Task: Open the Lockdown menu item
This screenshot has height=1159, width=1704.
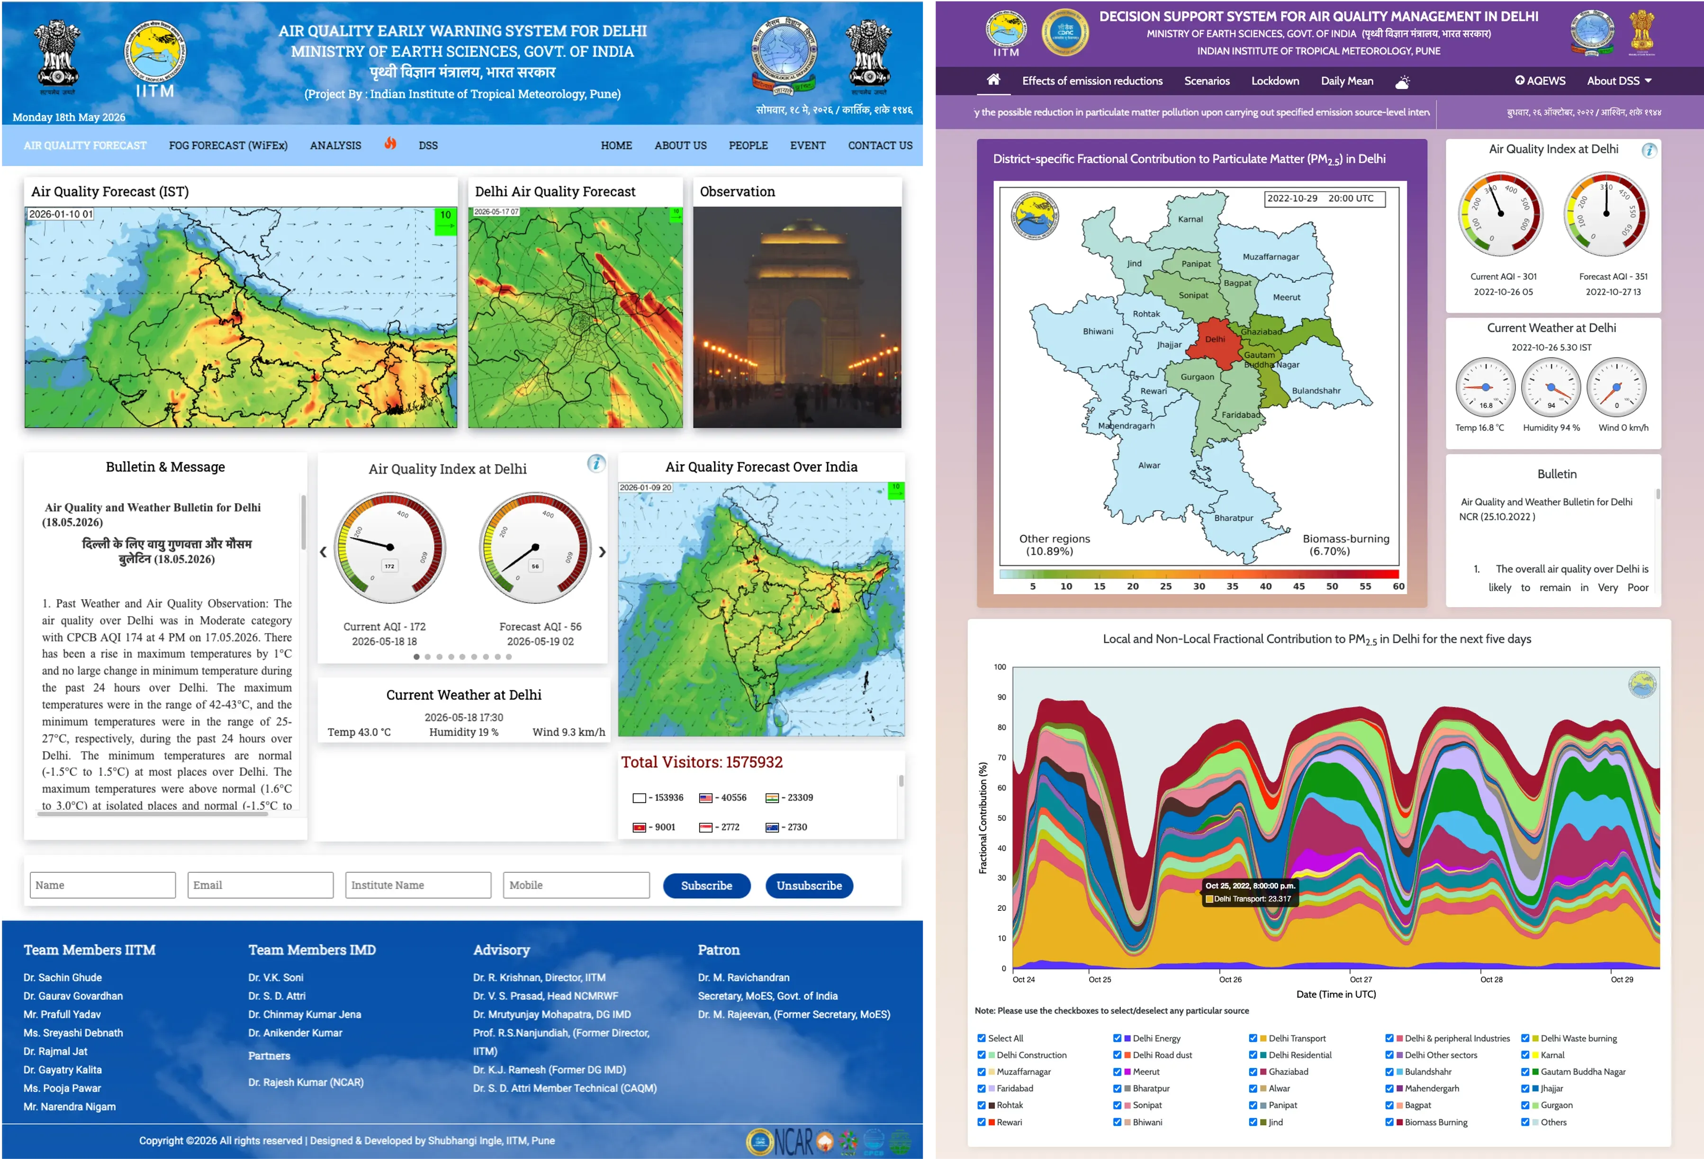Action: click(x=1275, y=81)
